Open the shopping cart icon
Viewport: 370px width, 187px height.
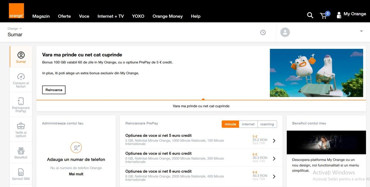pos(323,15)
